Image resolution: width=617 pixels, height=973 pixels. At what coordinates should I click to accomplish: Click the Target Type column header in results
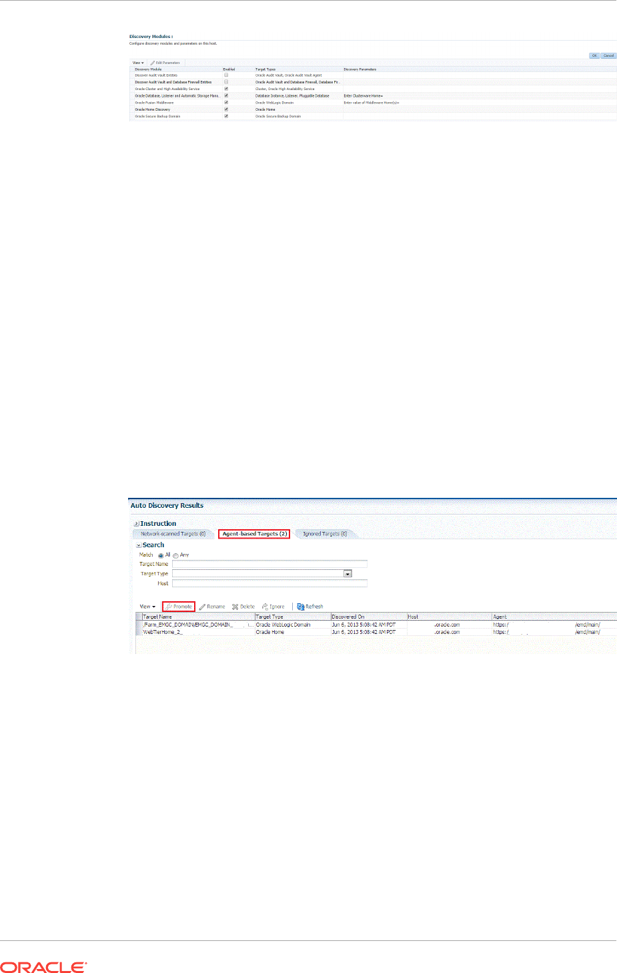click(293, 617)
